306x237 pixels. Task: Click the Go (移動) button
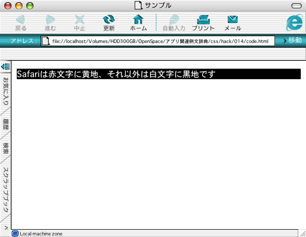coord(292,40)
